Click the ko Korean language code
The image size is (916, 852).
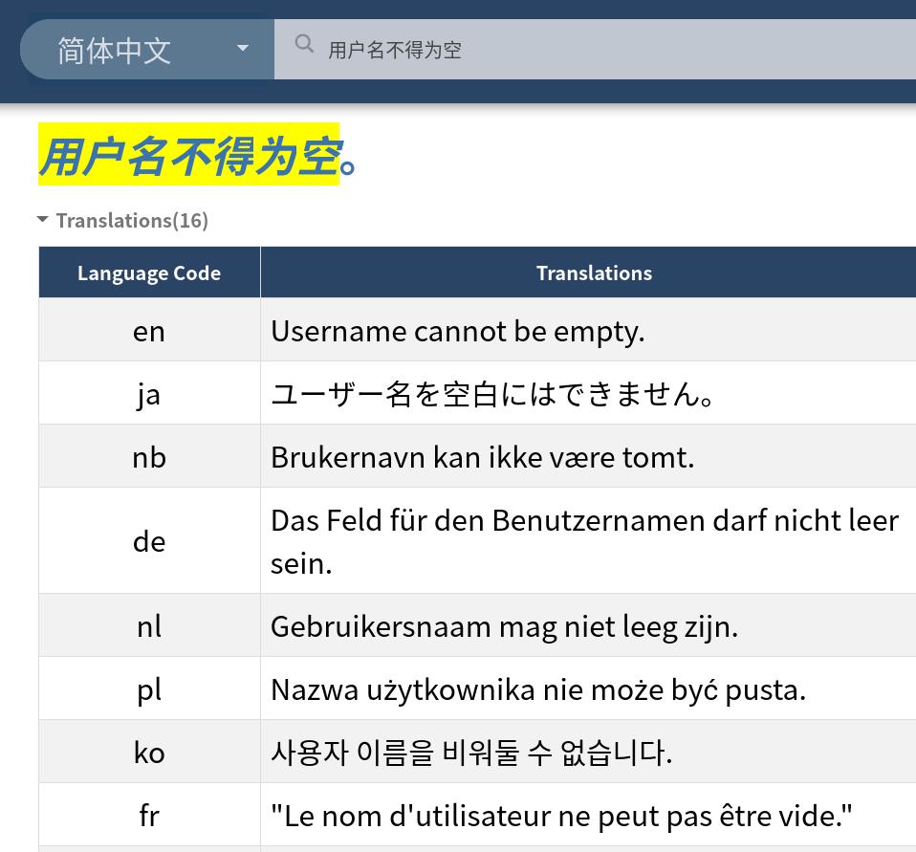click(148, 752)
